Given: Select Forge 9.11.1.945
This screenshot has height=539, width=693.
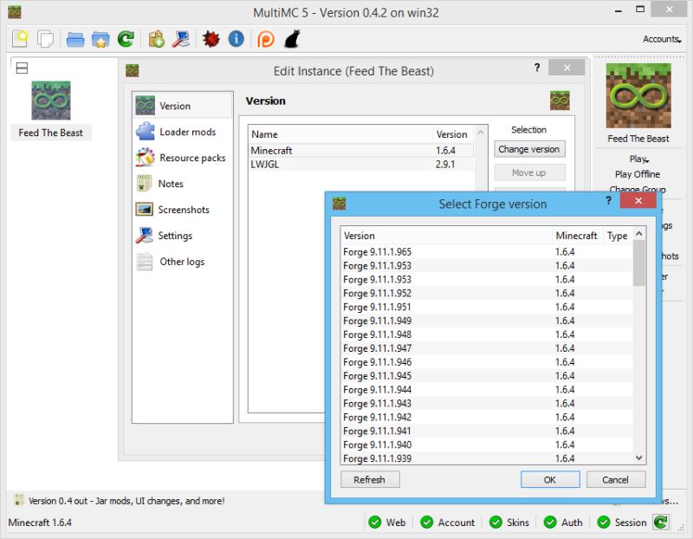Looking at the screenshot, I should [488, 376].
